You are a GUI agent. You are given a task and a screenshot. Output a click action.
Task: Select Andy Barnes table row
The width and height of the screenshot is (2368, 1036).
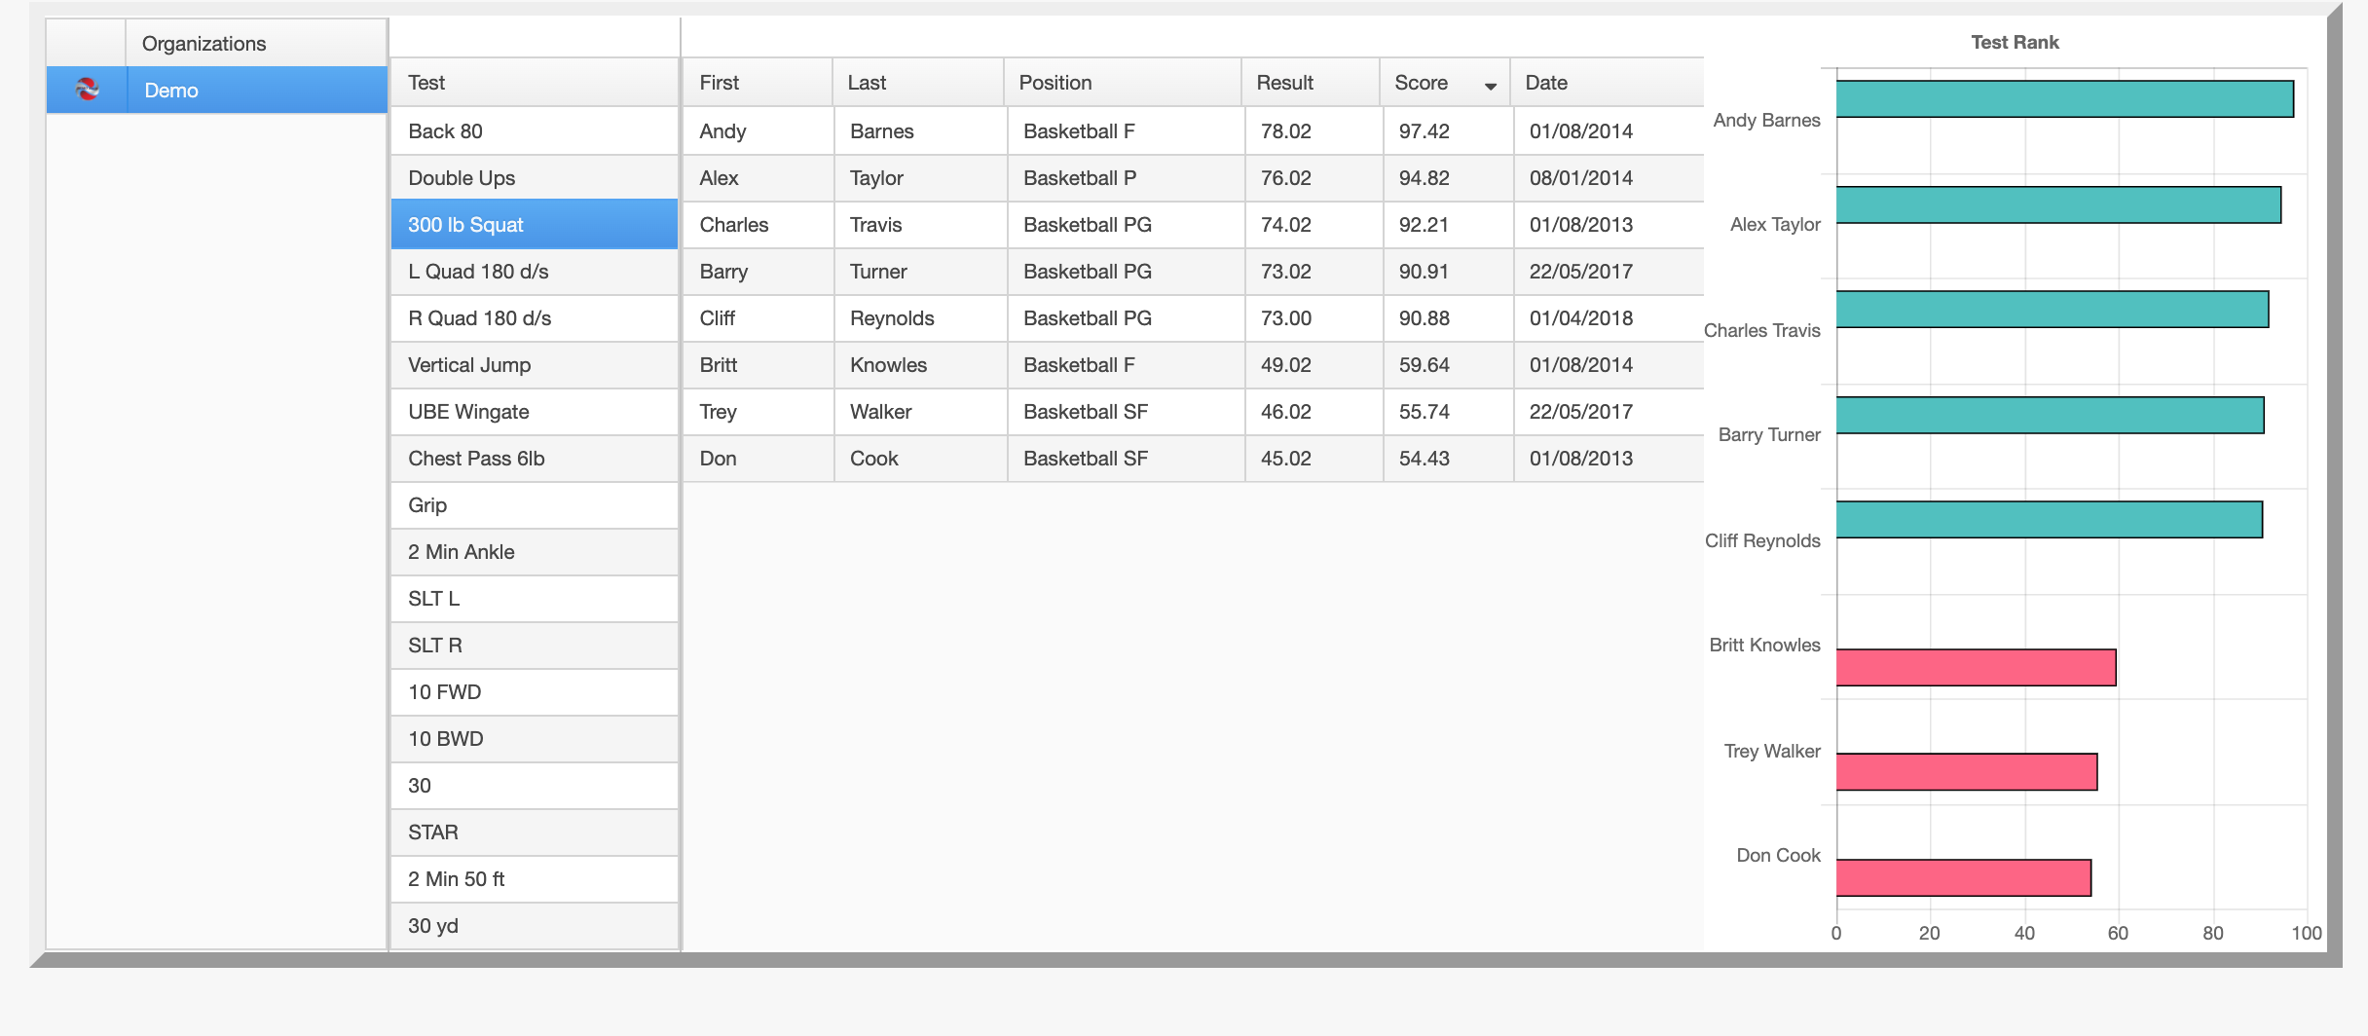pyautogui.click(x=1192, y=131)
